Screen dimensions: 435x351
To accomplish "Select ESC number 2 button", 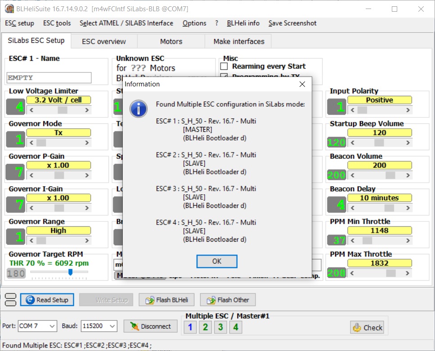I will (205, 327).
